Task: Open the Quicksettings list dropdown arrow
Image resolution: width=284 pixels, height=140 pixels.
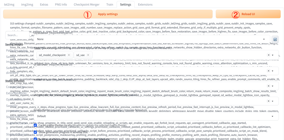Action: (x=273, y=55)
